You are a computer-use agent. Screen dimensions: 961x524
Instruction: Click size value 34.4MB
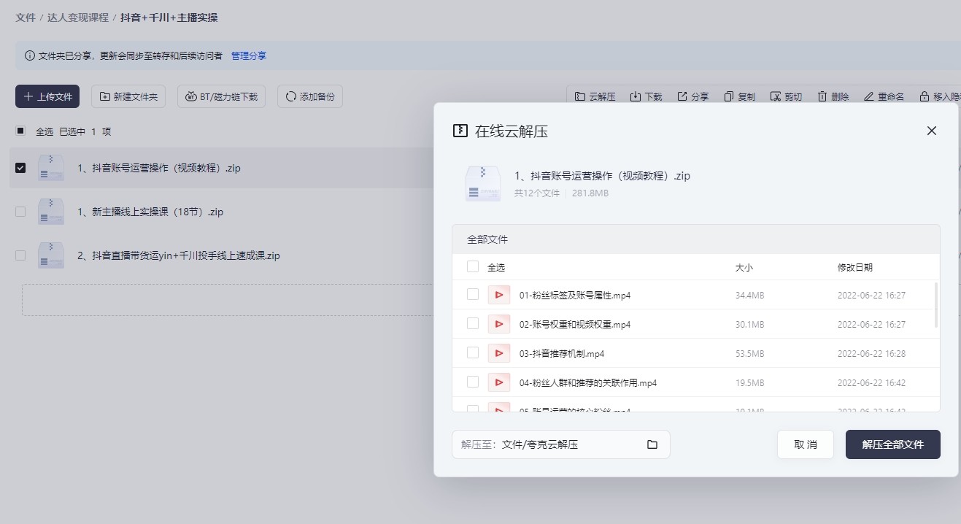tap(749, 296)
